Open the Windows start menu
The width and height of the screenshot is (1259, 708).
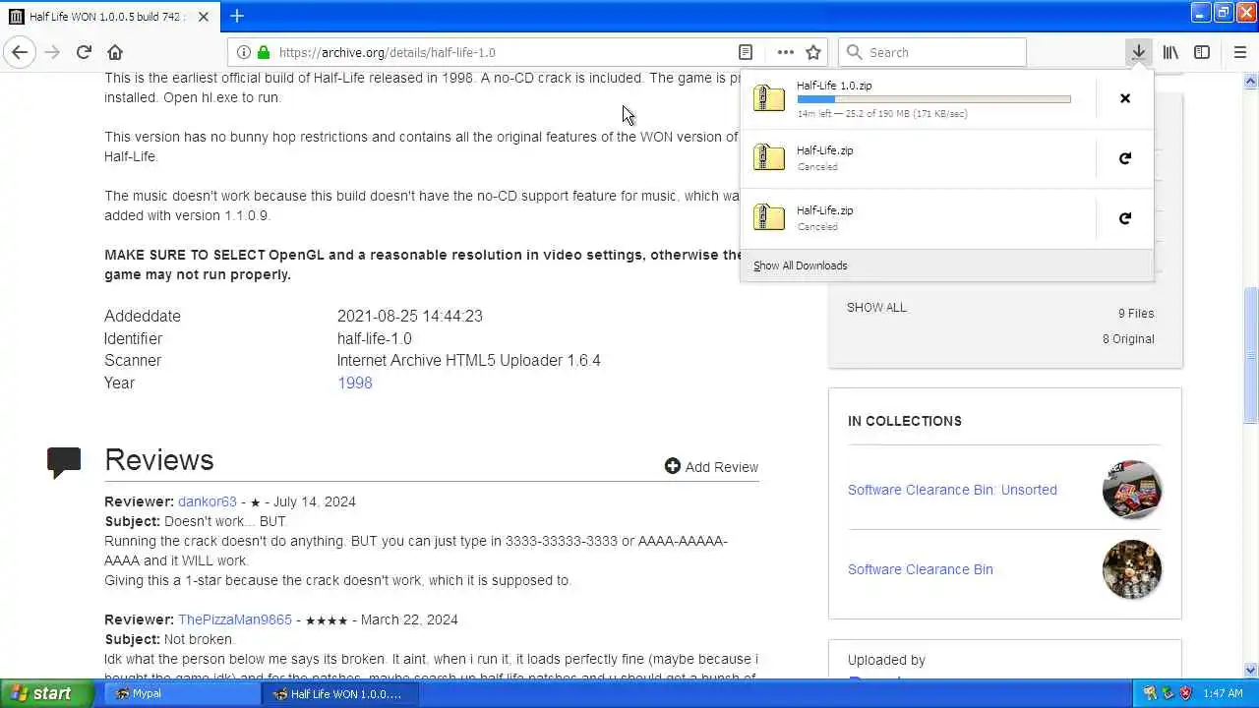click(47, 693)
